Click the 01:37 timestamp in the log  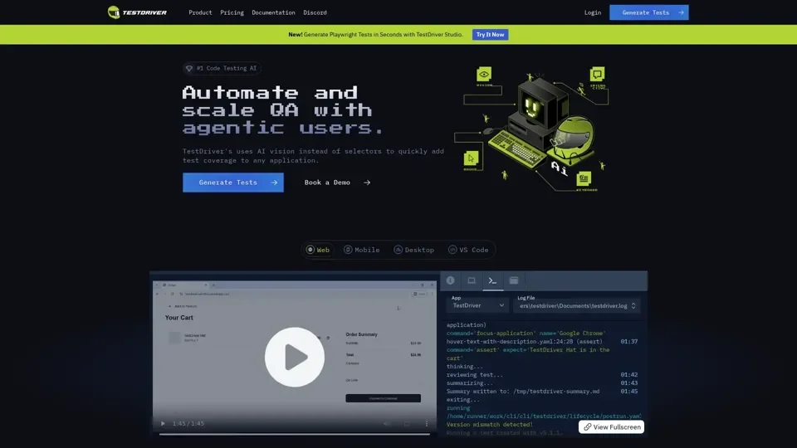(628, 342)
